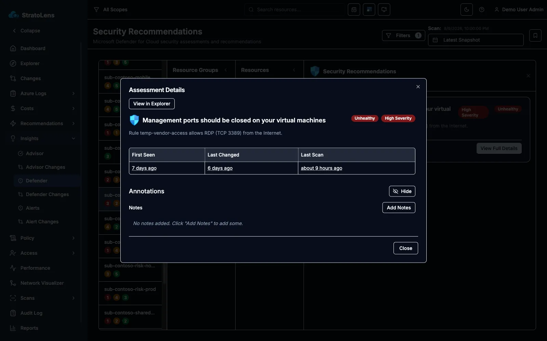This screenshot has height=341, width=547.
Task: Close the Assessment Details dialog with X
Action: (418, 87)
